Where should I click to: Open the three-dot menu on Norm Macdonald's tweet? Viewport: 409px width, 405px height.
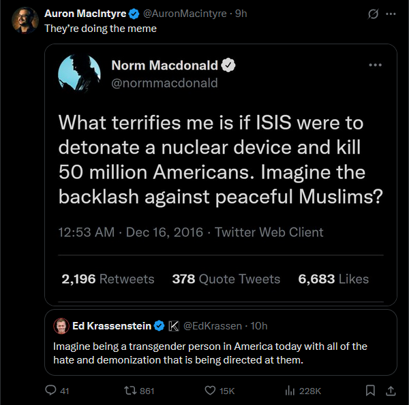point(375,65)
